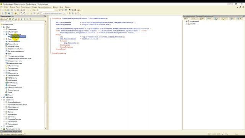Expand the Общие модули tree node
Viewport: 245px width, 138px height.
point(4,32)
